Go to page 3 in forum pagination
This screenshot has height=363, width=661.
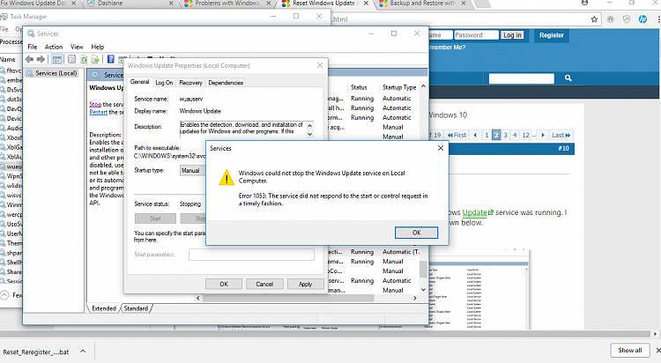(506, 135)
